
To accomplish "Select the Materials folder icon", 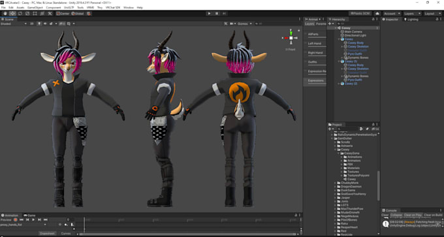I will (345, 168).
